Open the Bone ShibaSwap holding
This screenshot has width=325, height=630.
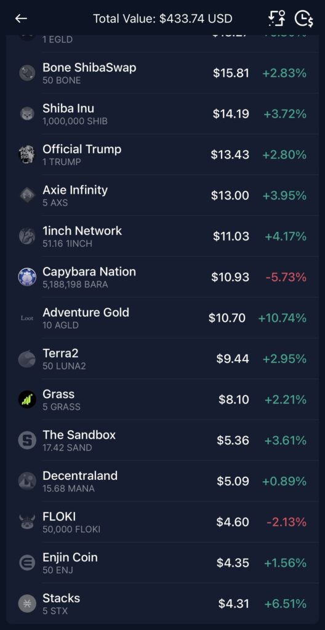click(162, 73)
